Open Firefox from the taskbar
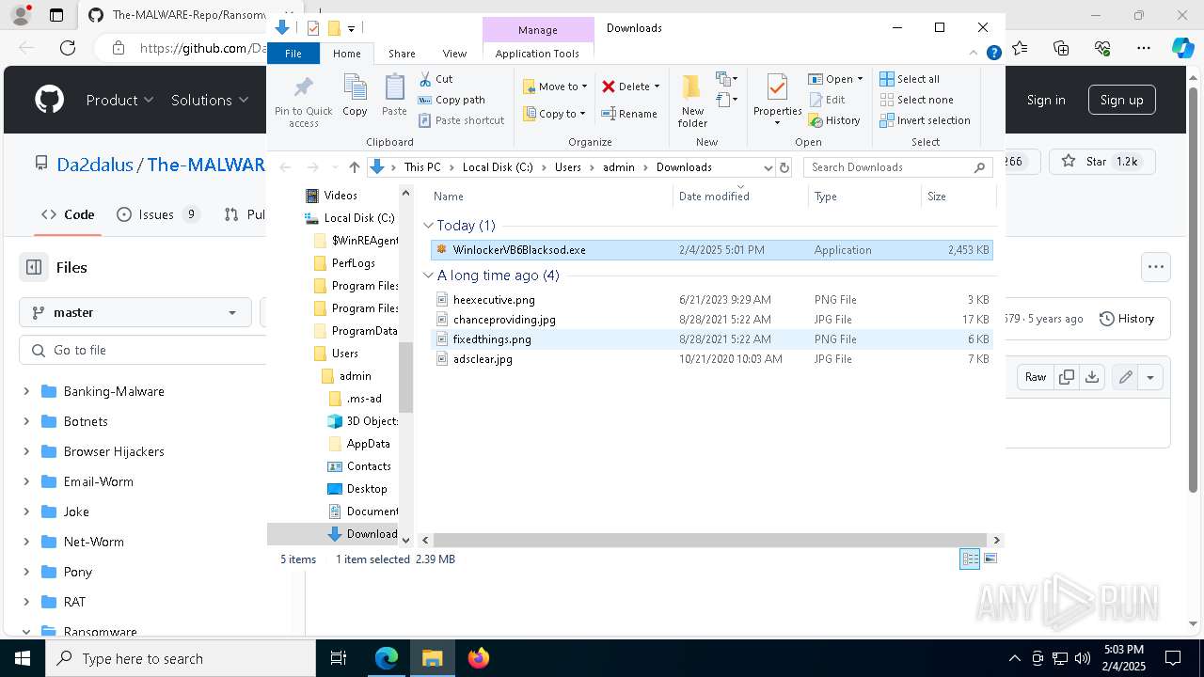This screenshot has width=1204, height=677. [x=479, y=658]
